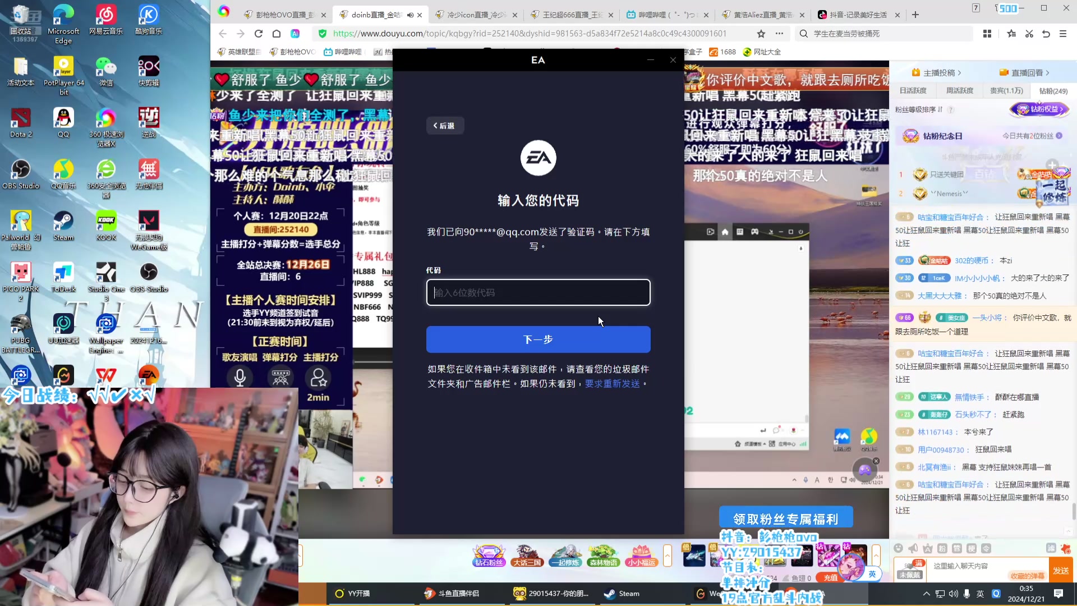1077x606 pixels.
Task: Open the 网址大全 bookmark
Action: (x=762, y=52)
